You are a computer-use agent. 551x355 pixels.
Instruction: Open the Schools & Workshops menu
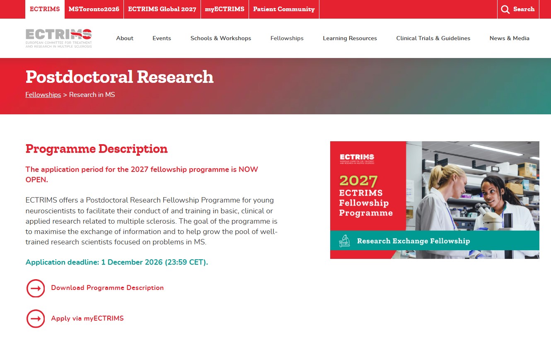click(x=221, y=38)
